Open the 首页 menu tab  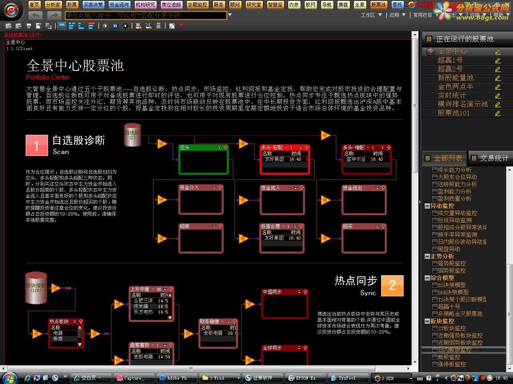34,5
